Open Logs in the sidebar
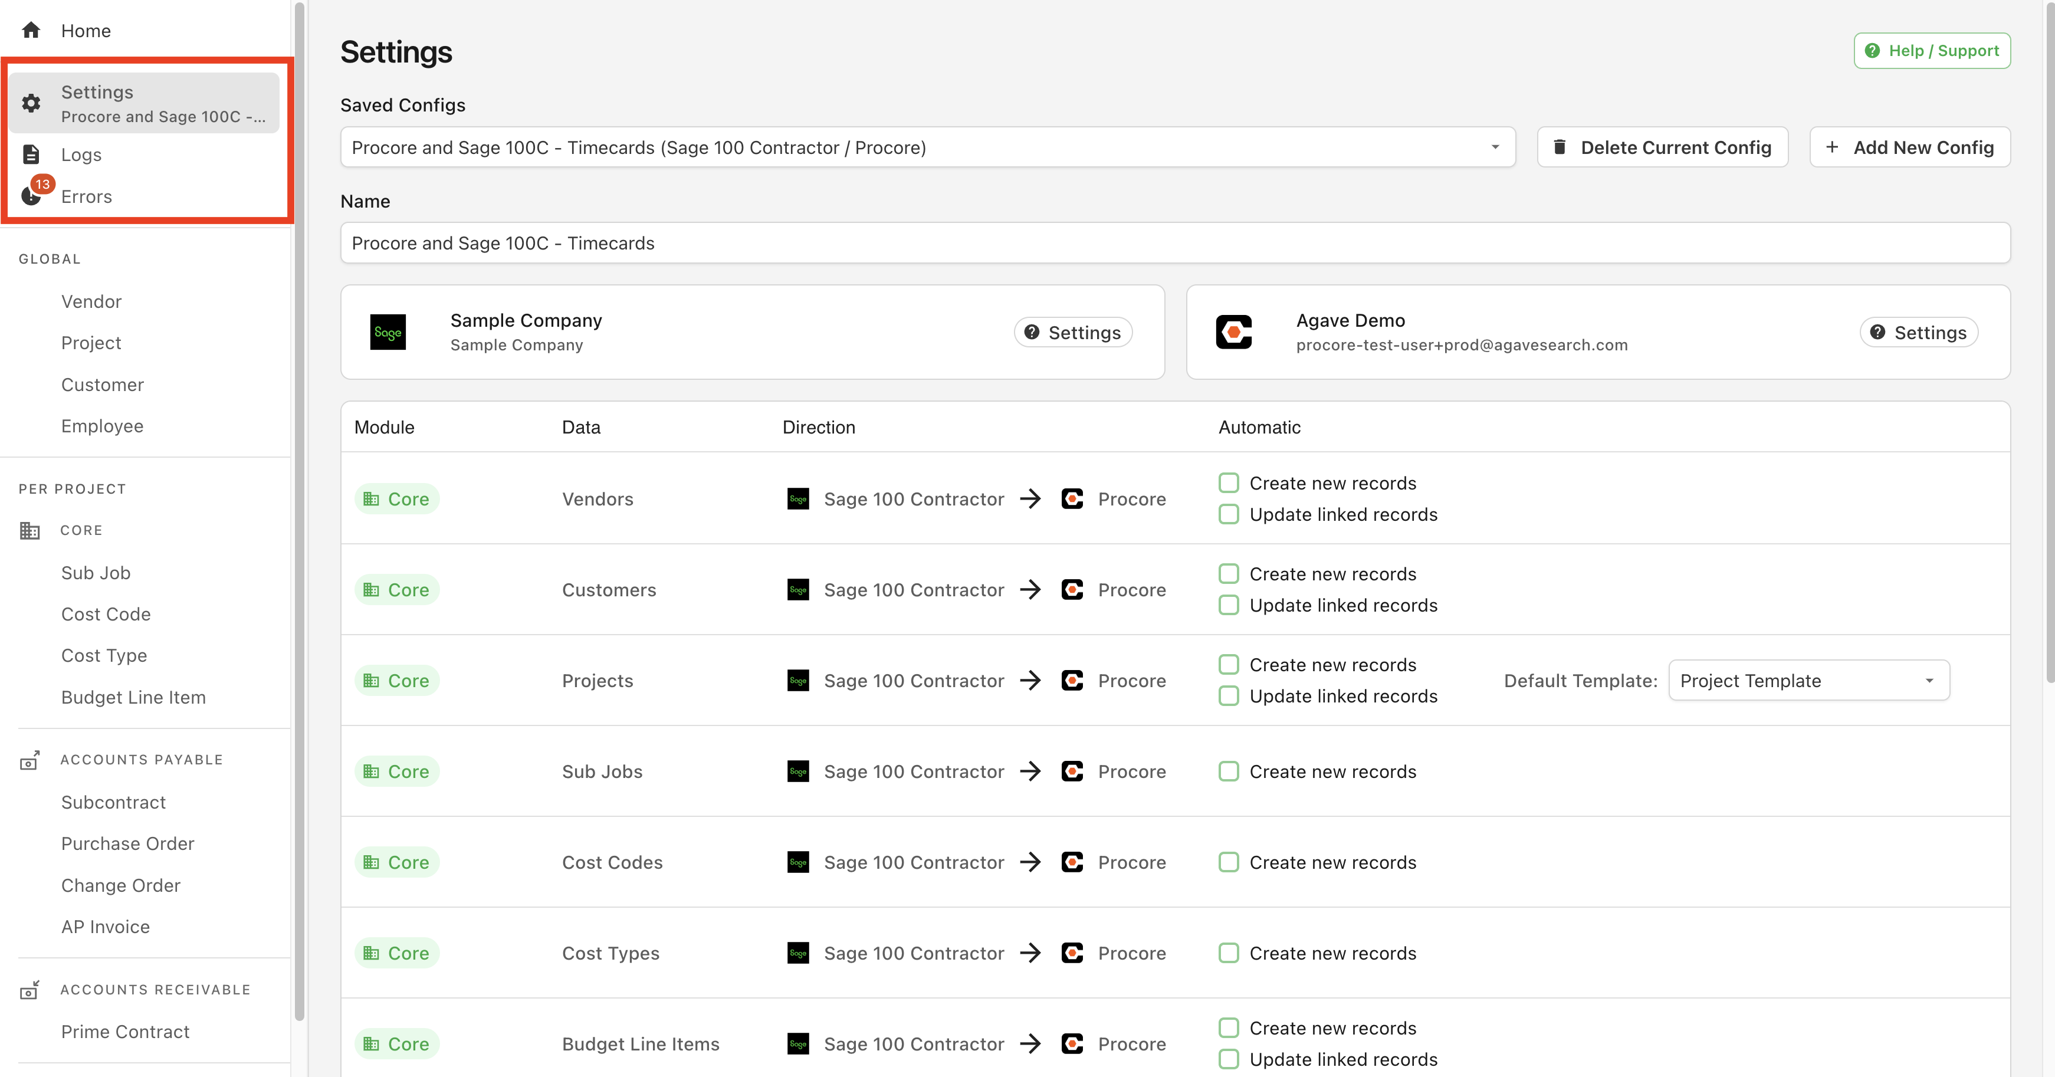The image size is (2055, 1077). point(81,155)
